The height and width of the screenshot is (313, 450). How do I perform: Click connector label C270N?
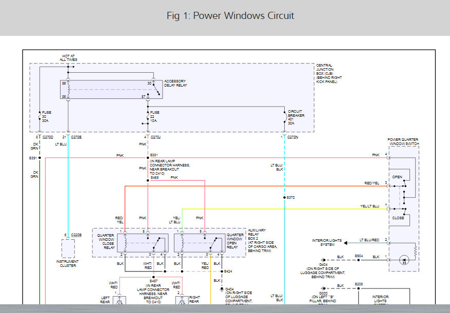click(x=292, y=137)
